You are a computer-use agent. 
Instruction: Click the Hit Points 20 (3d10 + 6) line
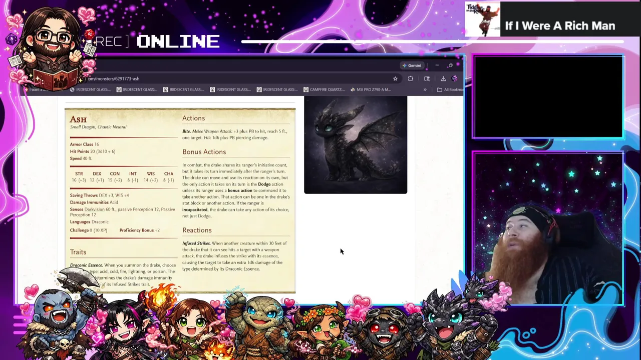tap(93, 151)
